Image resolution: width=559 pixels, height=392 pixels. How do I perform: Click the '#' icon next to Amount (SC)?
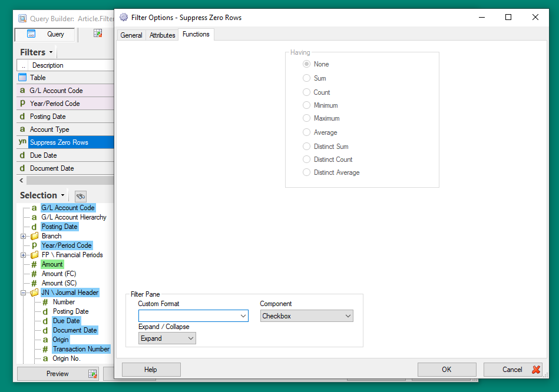(34, 283)
